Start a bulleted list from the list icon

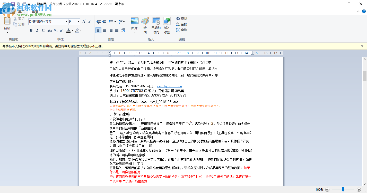[x=111, y=22]
